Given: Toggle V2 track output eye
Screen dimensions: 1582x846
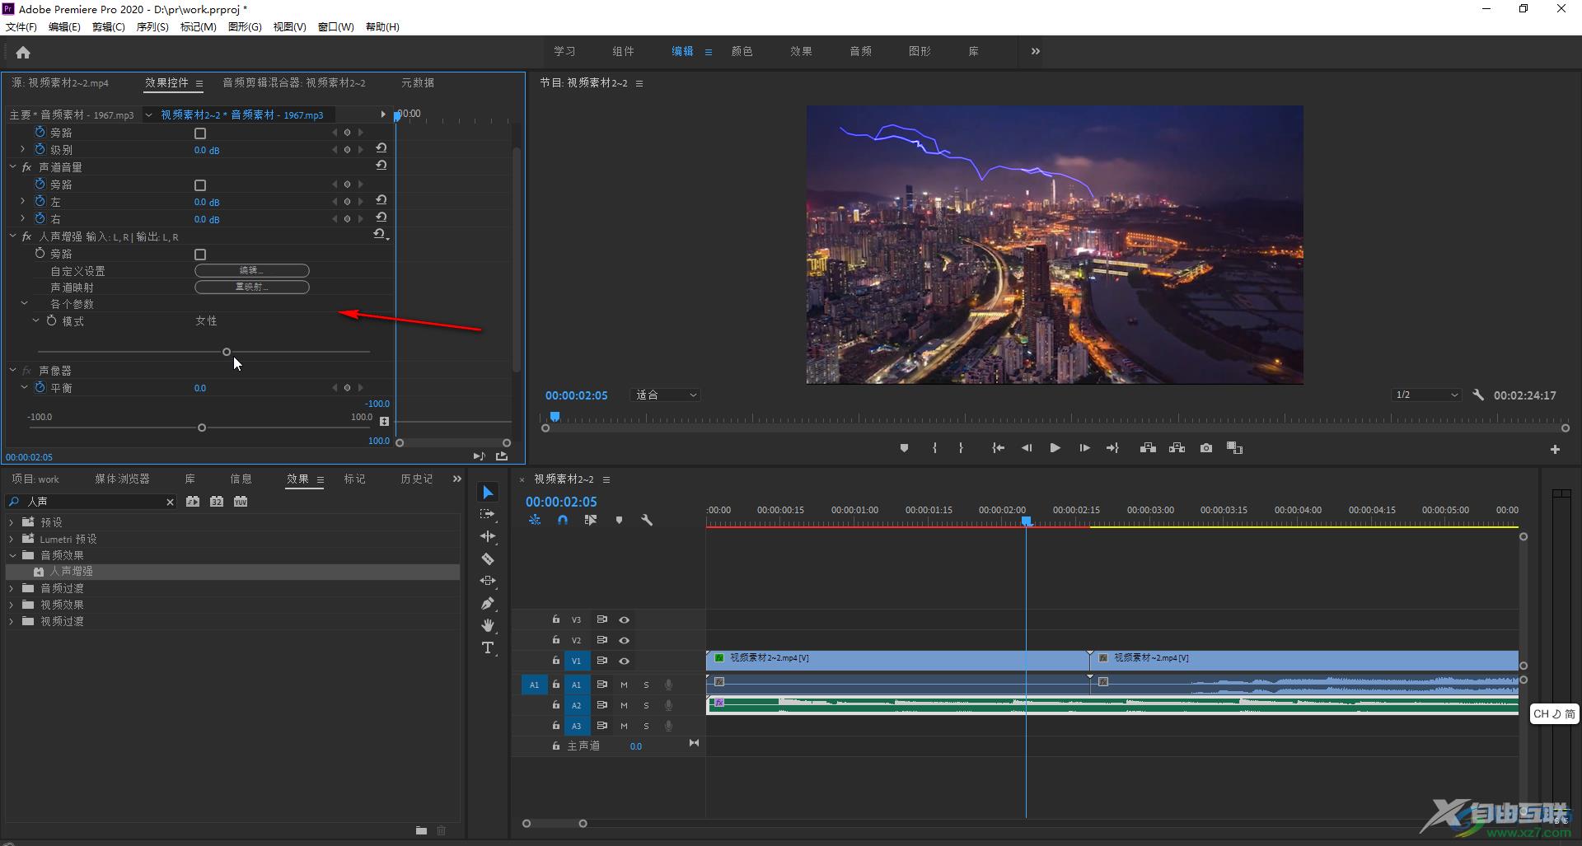Looking at the screenshot, I should tap(624, 640).
